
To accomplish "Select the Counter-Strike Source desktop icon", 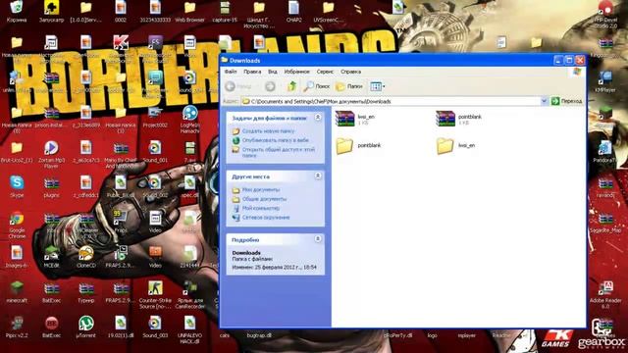I will (155, 294).
